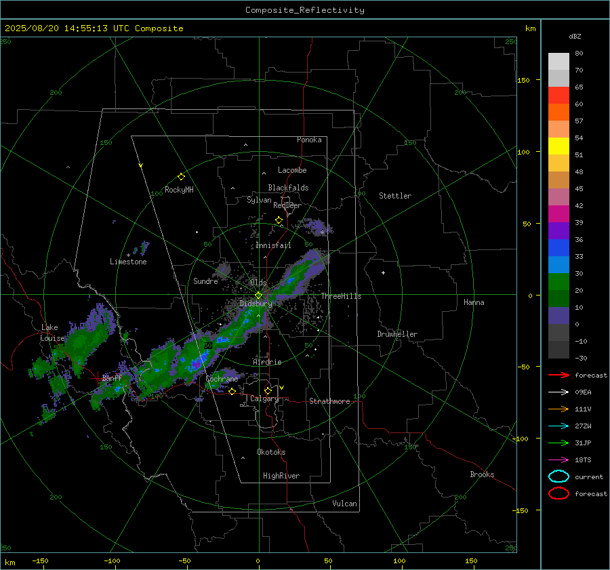Click the Airdrie town label

tap(267, 362)
